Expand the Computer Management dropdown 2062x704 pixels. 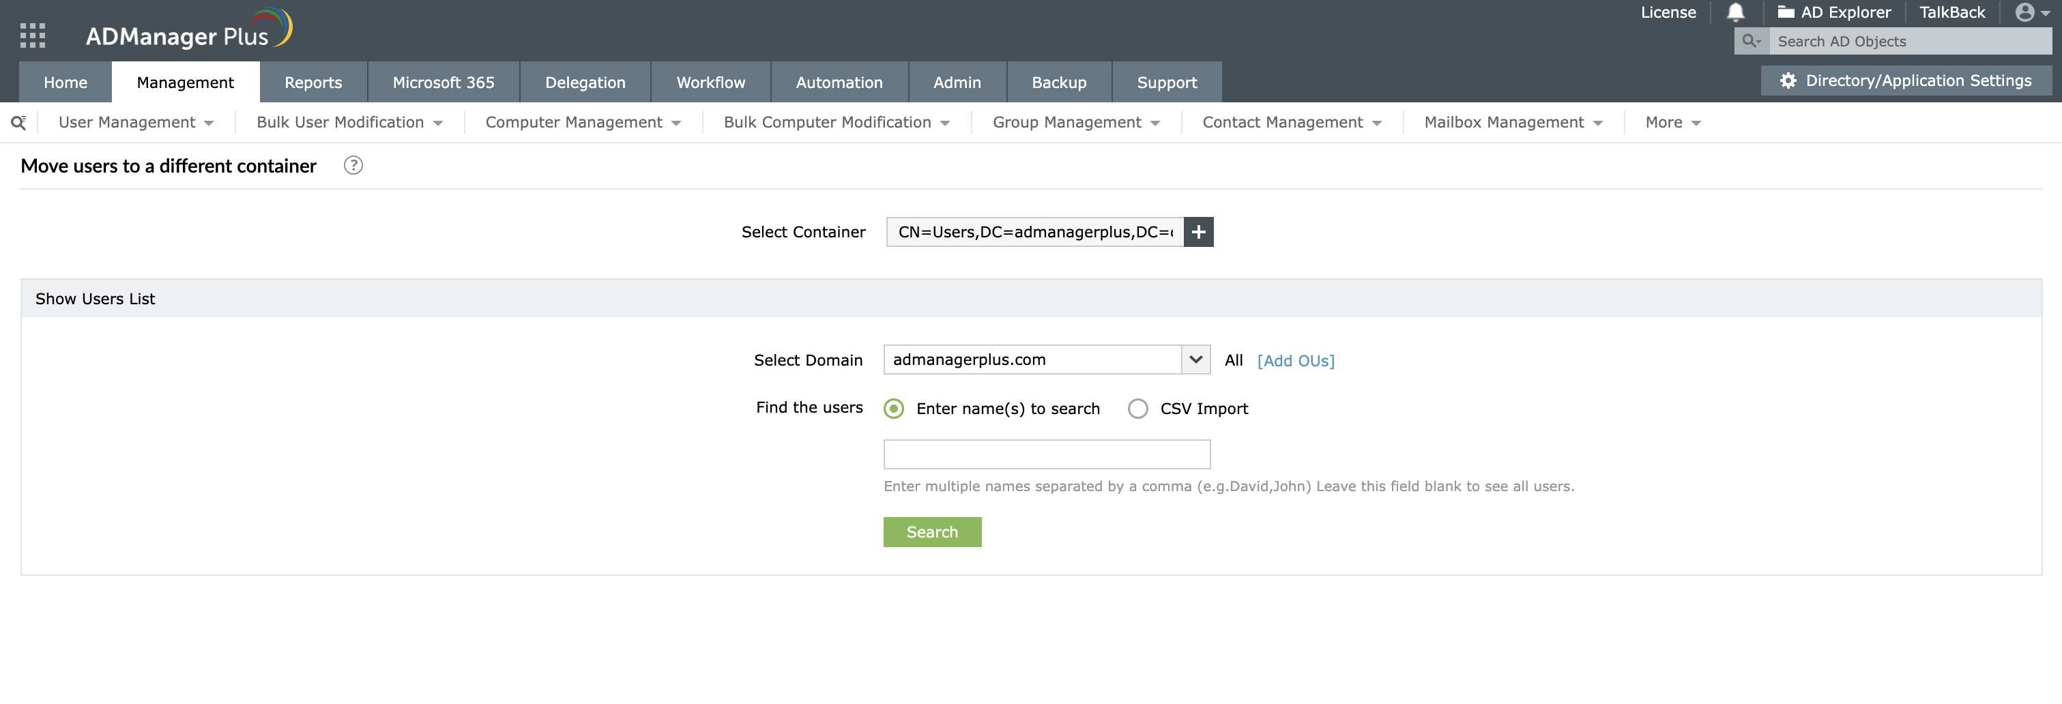click(x=583, y=122)
